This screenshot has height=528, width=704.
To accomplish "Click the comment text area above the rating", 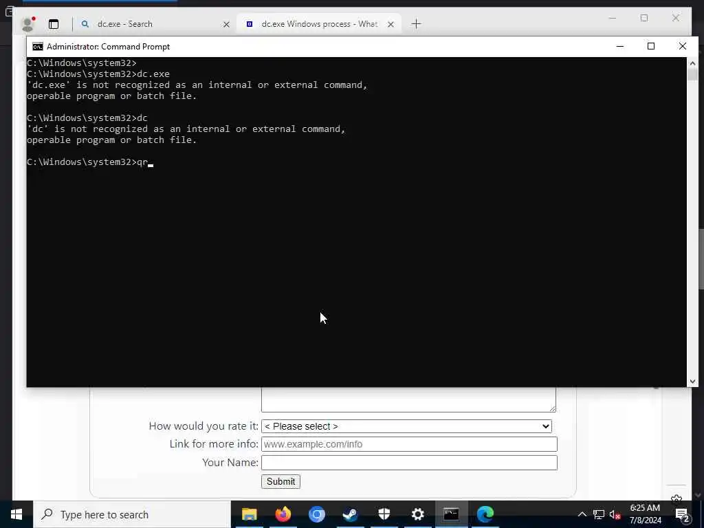I will [x=408, y=399].
